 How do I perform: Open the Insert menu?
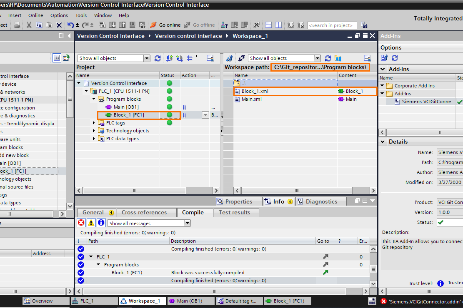(x=15, y=15)
